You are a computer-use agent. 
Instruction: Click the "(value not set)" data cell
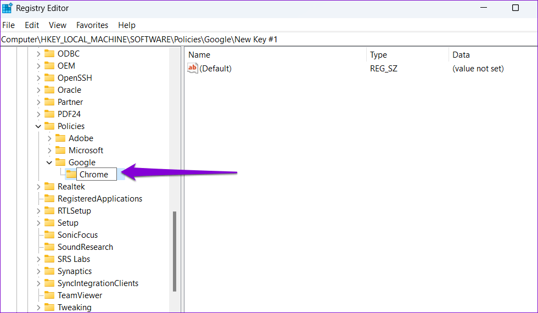pyautogui.click(x=478, y=68)
